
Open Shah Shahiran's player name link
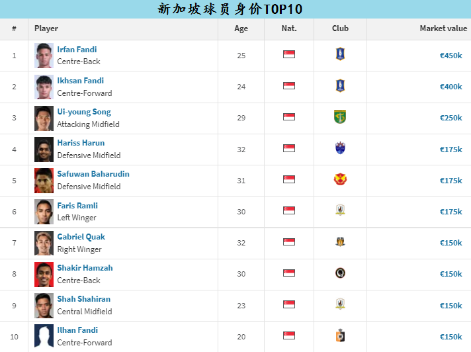coord(83,299)
